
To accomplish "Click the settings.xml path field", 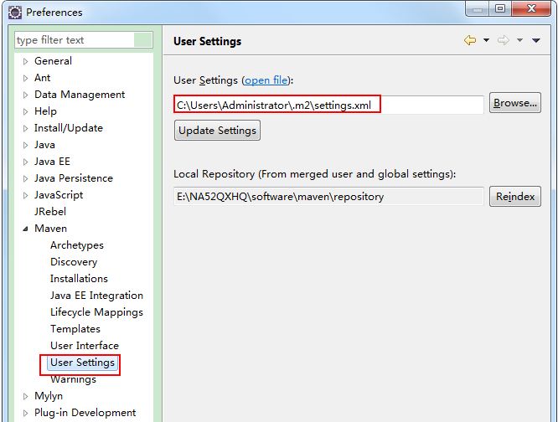I will (x=328, y=105).
